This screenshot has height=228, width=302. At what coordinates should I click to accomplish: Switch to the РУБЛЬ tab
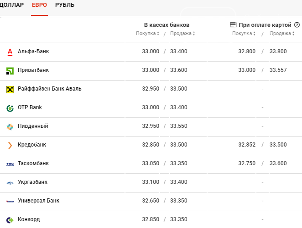[65, 5]
